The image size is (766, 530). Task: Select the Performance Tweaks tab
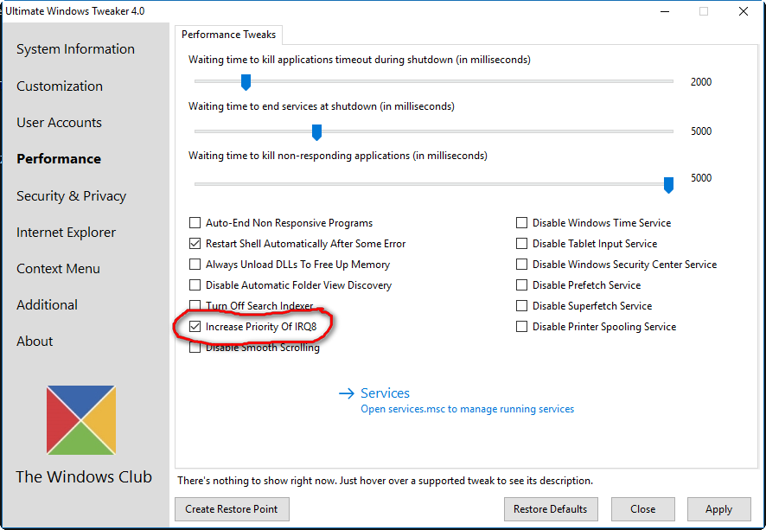(228, 35)
